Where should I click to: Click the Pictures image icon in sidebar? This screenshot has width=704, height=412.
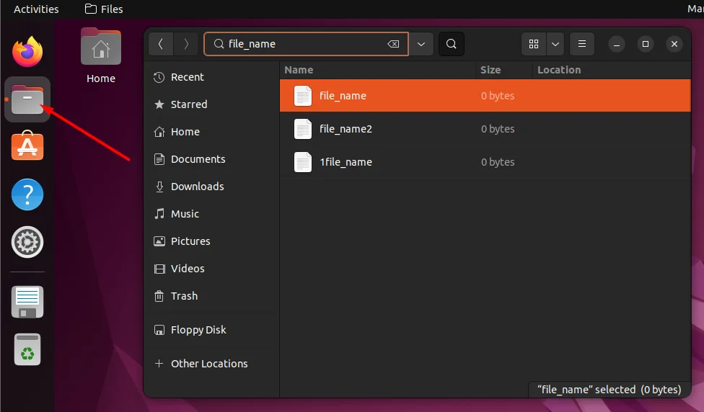[x=159, y=241]
